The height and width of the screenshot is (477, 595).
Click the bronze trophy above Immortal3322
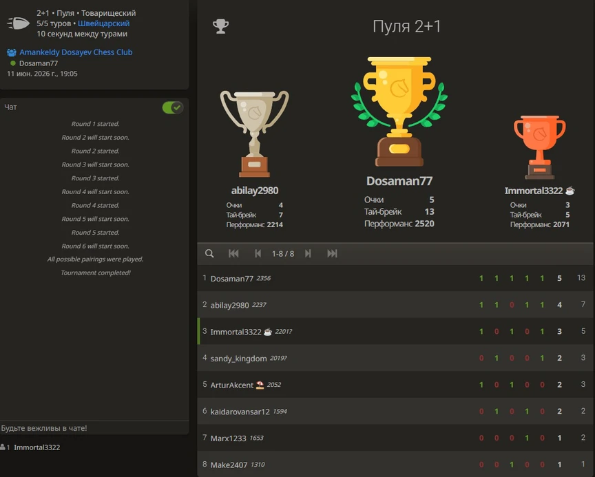540,147
